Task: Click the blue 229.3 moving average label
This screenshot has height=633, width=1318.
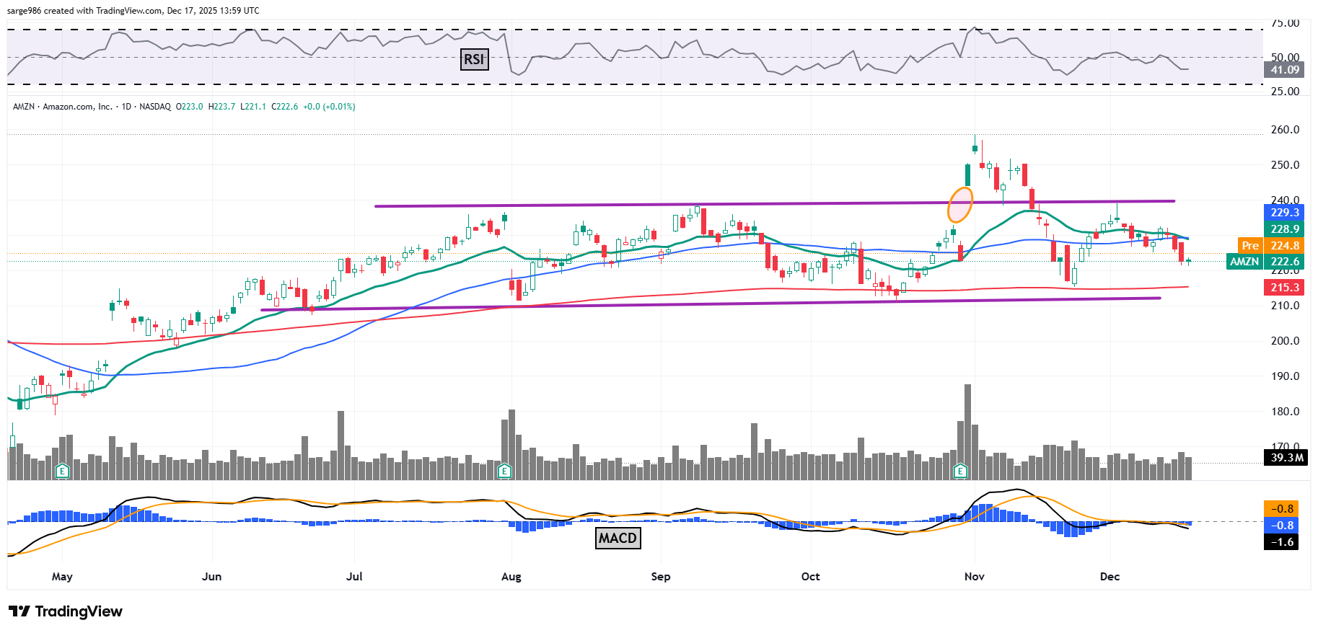Action: click(x=1284, y=213)
